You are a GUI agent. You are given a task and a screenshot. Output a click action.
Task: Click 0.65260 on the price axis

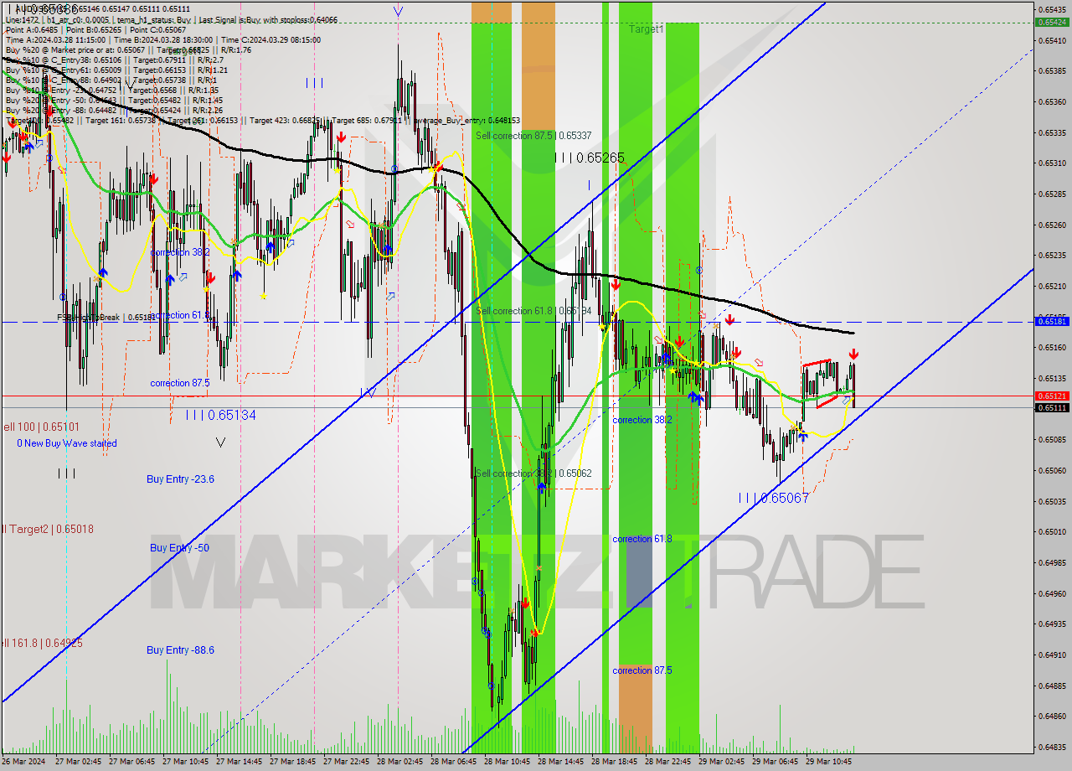coord(1052,225)
